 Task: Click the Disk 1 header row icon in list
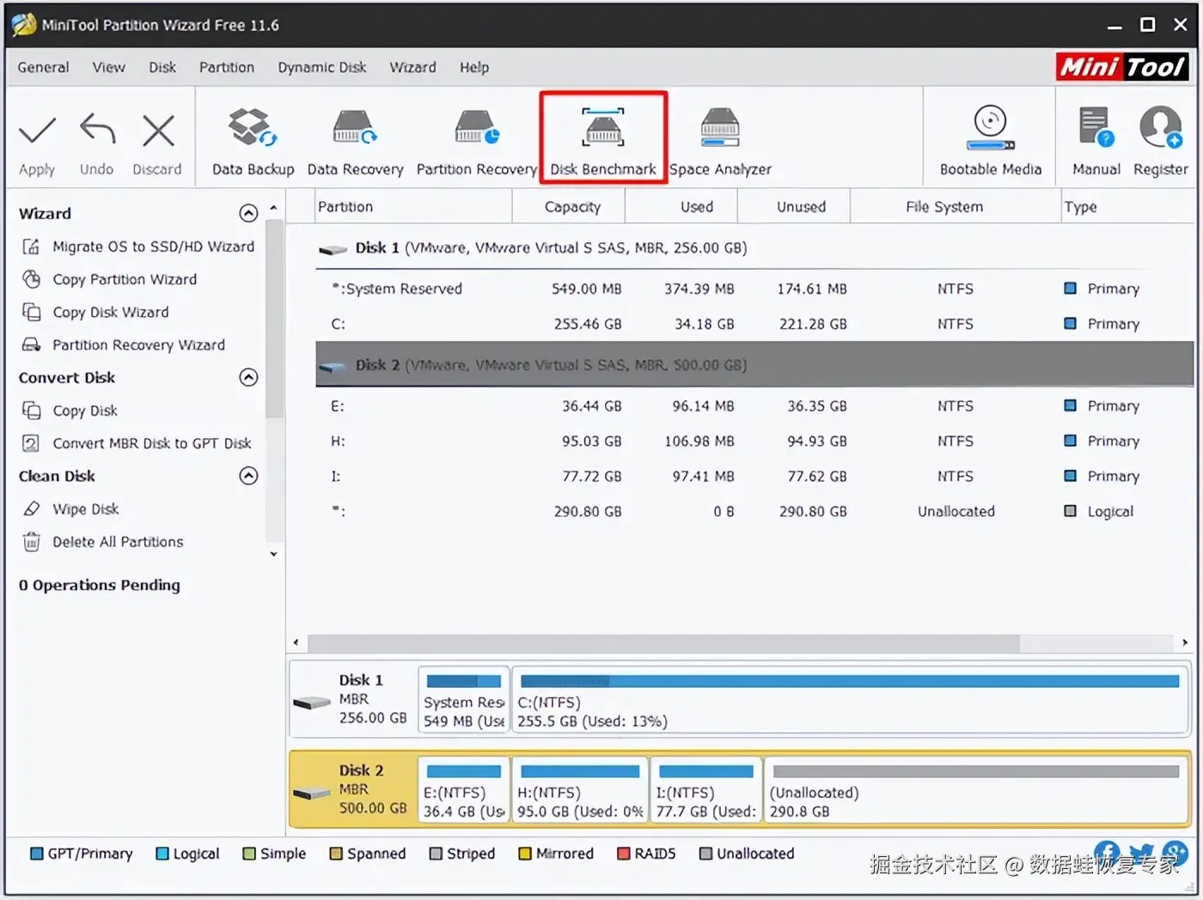click(333, 249)
